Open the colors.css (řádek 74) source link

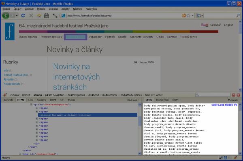pos(224,105)
